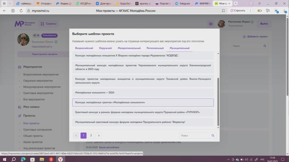Click the Windows Start button

[x=5, y=159]
